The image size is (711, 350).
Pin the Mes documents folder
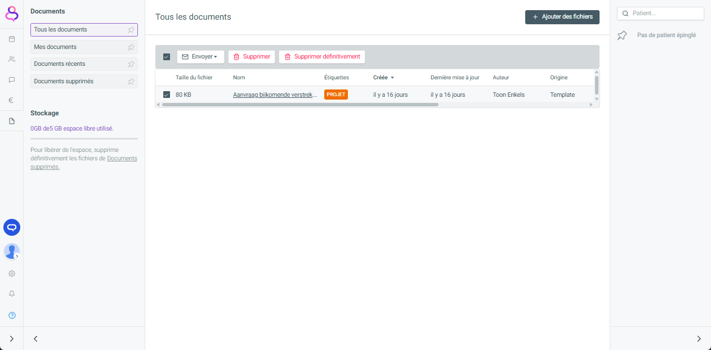pos(131,47)
